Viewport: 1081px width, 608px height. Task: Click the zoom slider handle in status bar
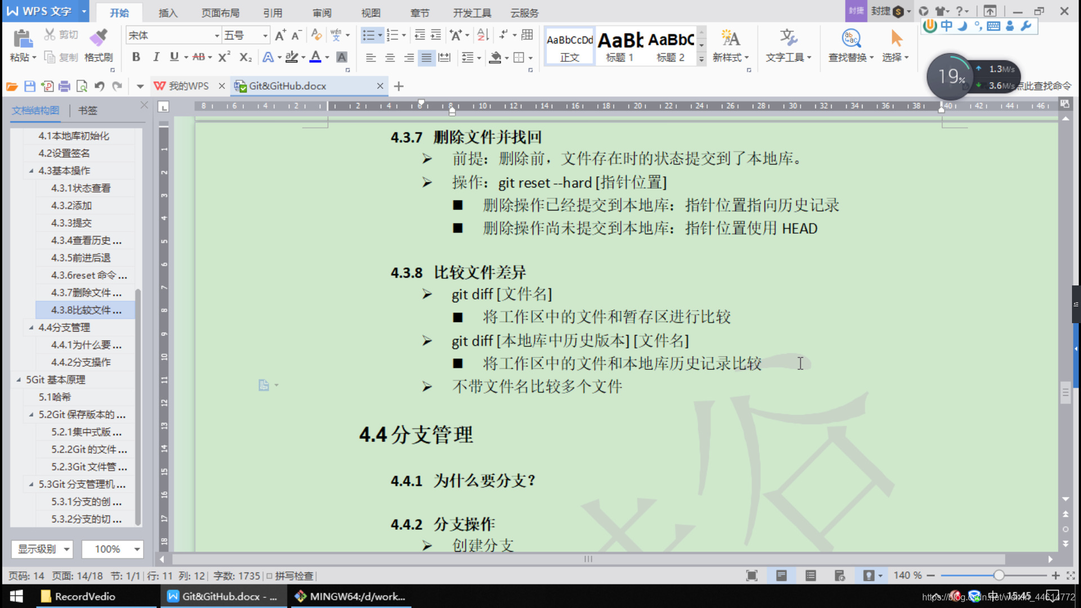click(999, 575)
